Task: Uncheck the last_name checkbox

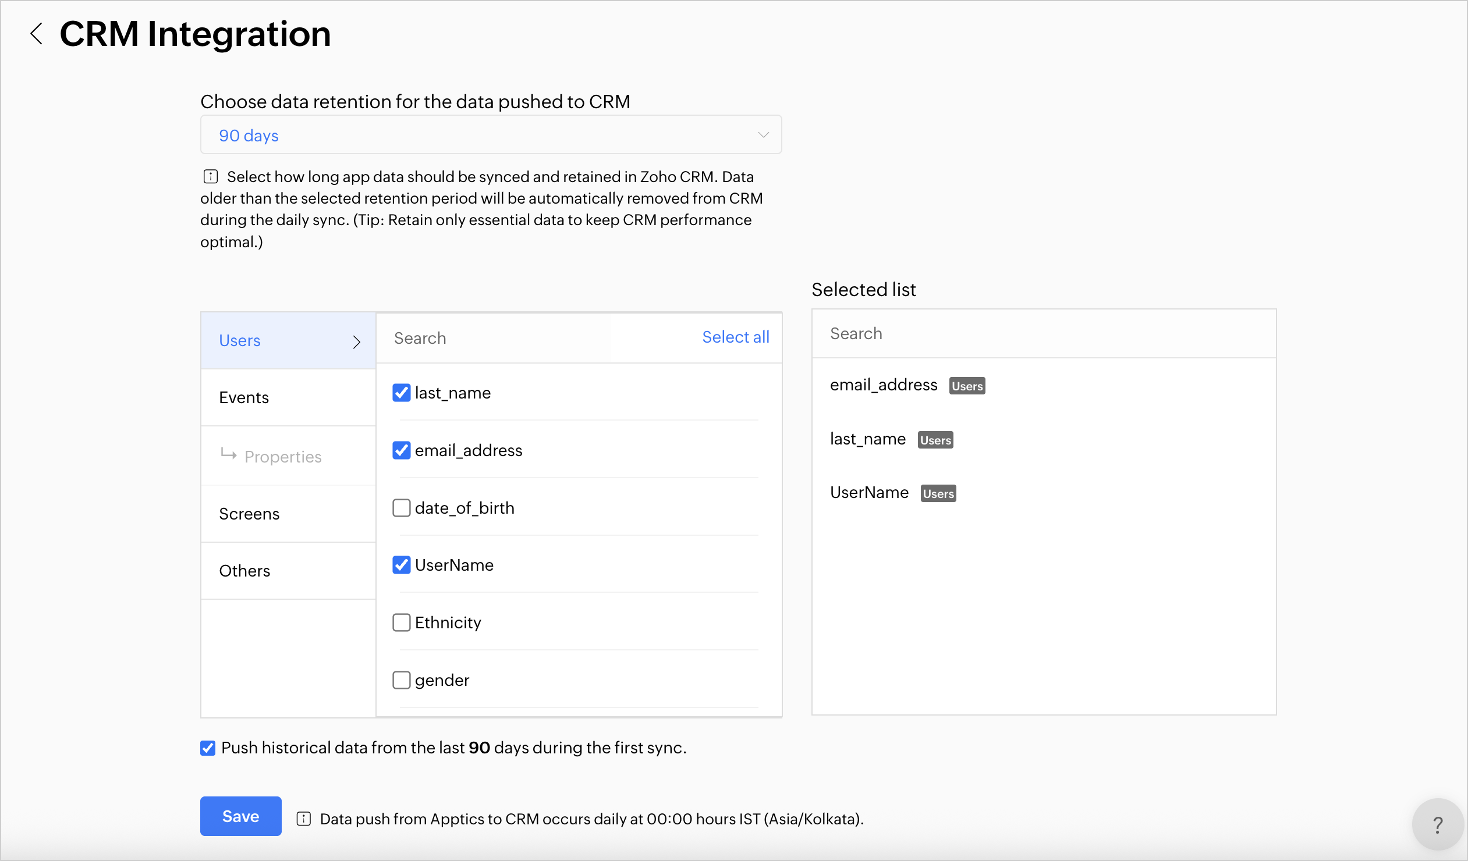Action: pyautogui.click(x=402, y=393)
